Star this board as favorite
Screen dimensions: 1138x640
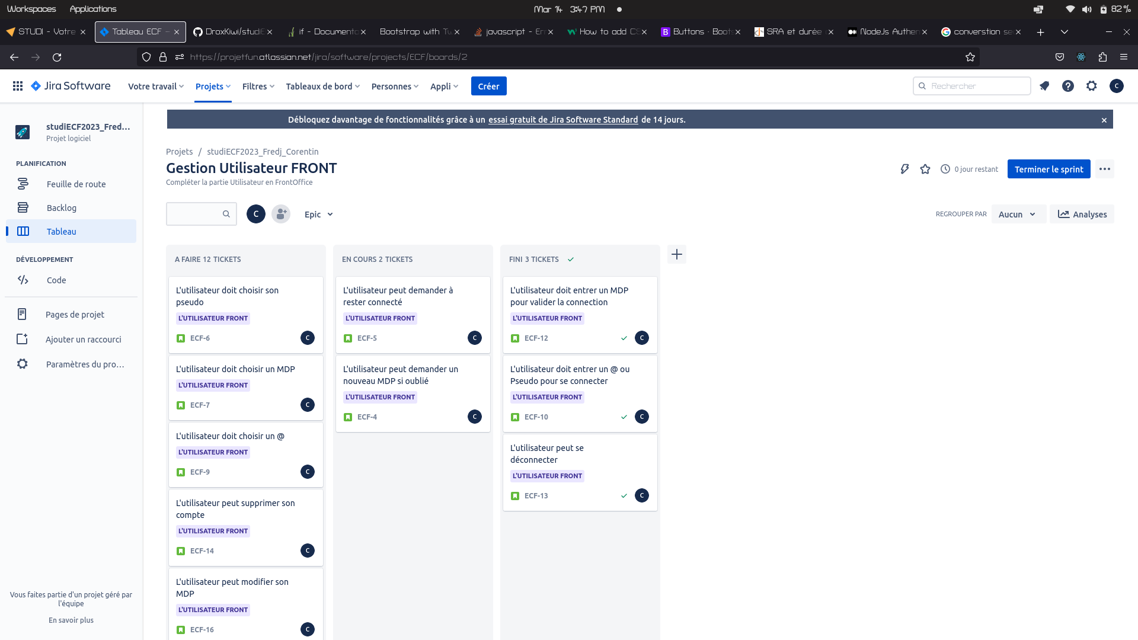pyautogui.click(x=925, y=169)
